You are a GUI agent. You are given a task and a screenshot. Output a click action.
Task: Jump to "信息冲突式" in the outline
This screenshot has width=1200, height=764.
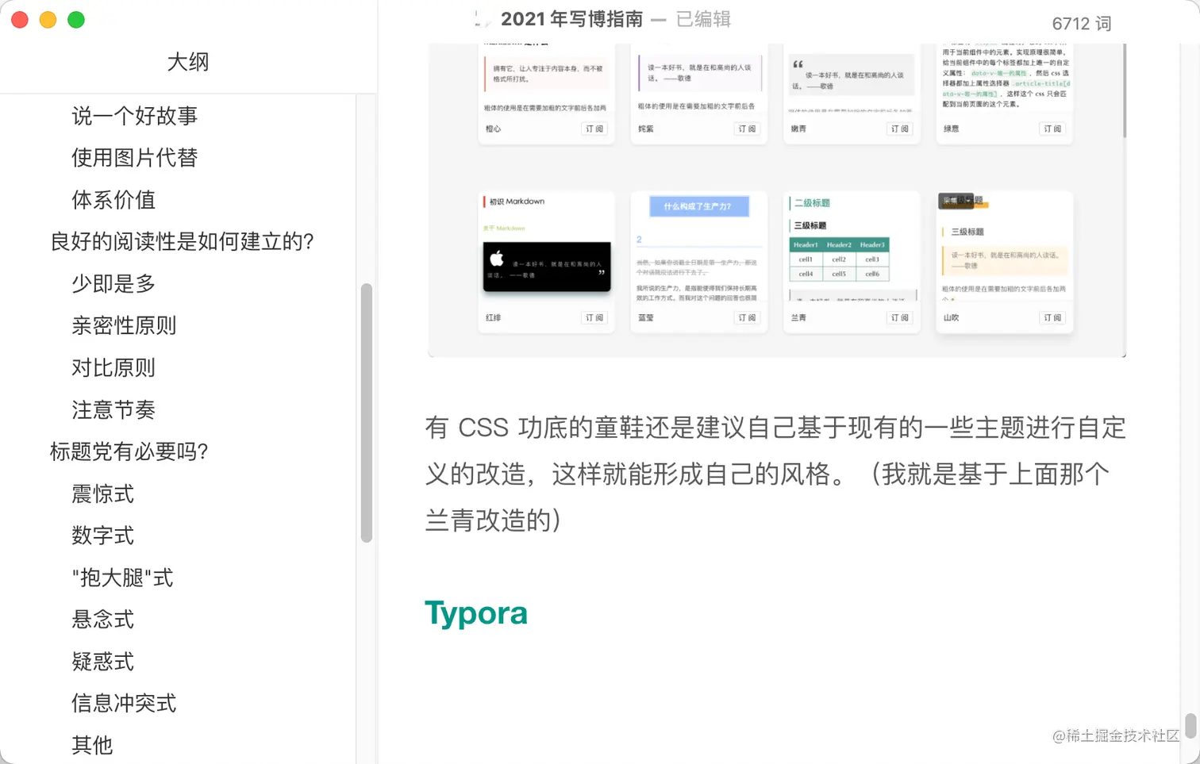[x=124, y=704]
